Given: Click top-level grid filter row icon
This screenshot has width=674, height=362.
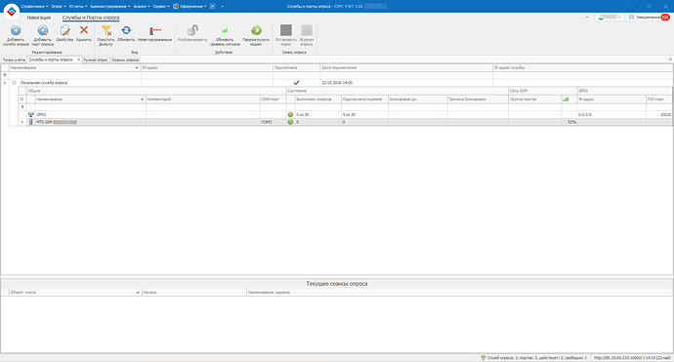Looking at the screenshot, I should [x=5, y=75].
